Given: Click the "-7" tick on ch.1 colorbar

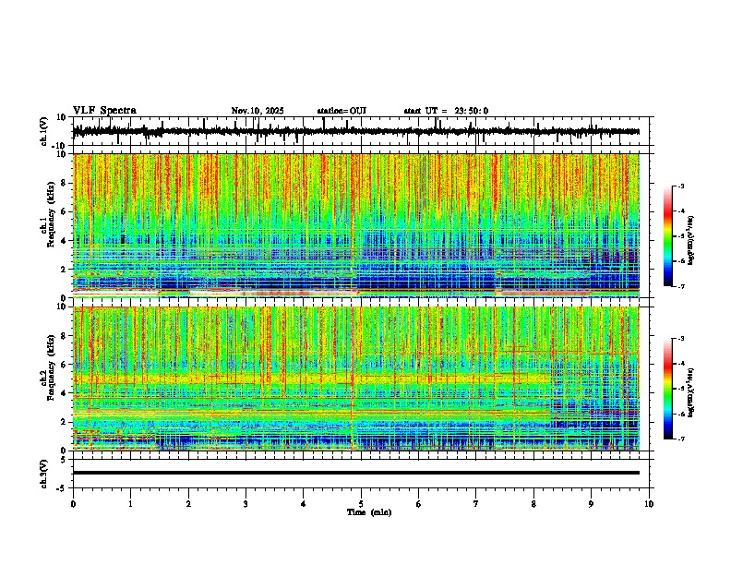Looking at the screenshot, I should point(680,286).
